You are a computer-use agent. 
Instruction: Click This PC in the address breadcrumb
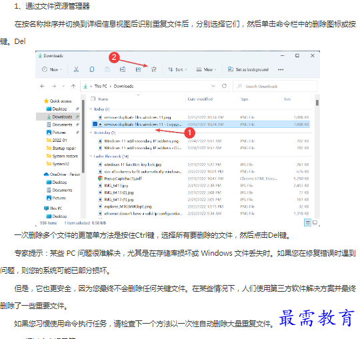(x=101, y=86)
